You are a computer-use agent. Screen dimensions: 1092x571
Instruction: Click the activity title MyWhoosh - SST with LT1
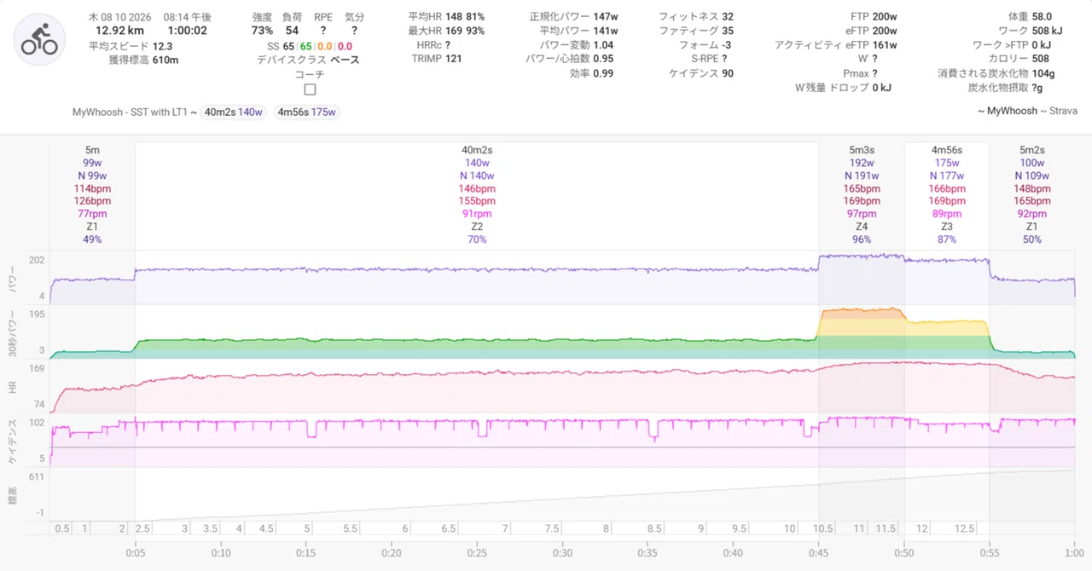coord(131,112)
